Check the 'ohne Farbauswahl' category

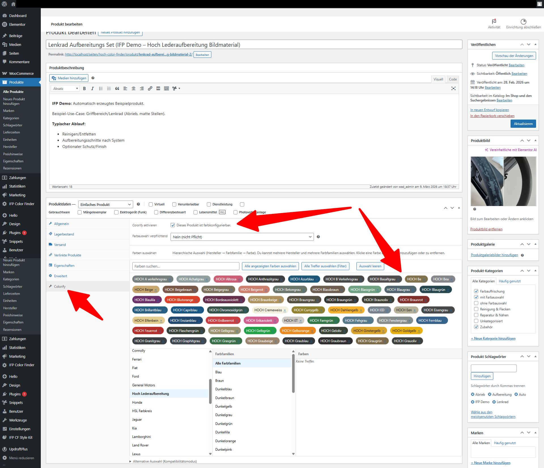tap(476, 303)
